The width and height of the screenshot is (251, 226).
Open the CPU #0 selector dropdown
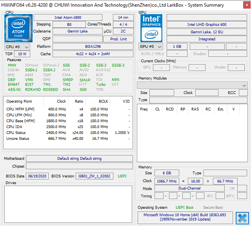pyautogui.click(x=17, y=47)
